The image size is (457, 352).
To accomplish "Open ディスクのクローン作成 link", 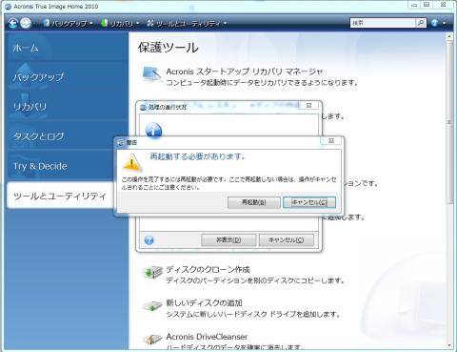I will click(208, 270).
